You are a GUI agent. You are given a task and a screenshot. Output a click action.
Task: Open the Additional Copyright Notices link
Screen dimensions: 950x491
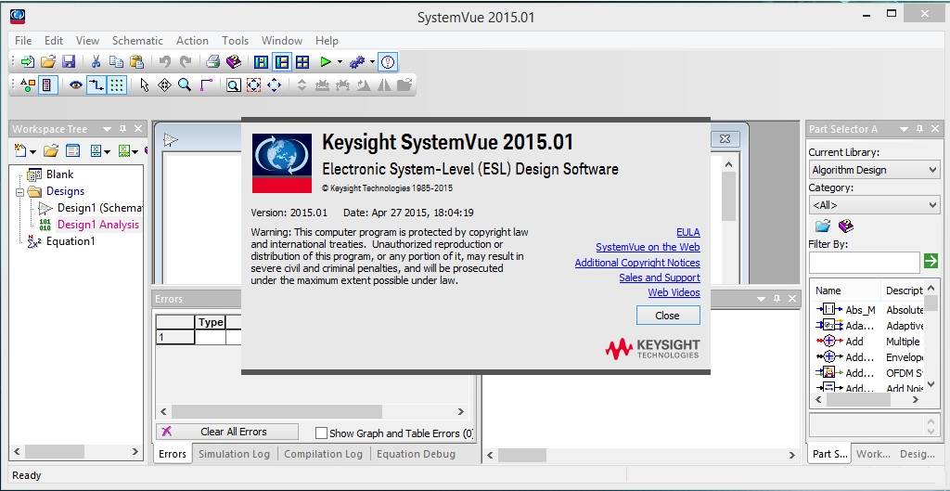(637, 263)
